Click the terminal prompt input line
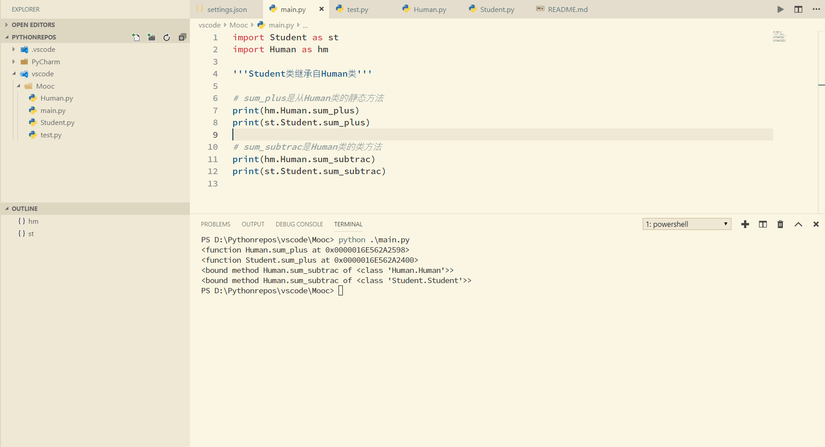 click(x=272, y=291)
